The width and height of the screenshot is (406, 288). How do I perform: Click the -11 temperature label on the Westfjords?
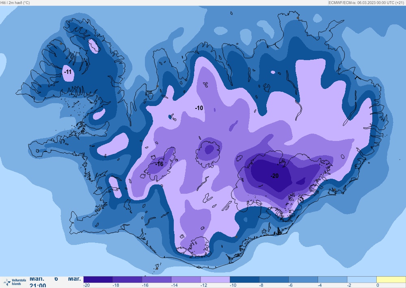pyautogui.click(x=68, y=72)
